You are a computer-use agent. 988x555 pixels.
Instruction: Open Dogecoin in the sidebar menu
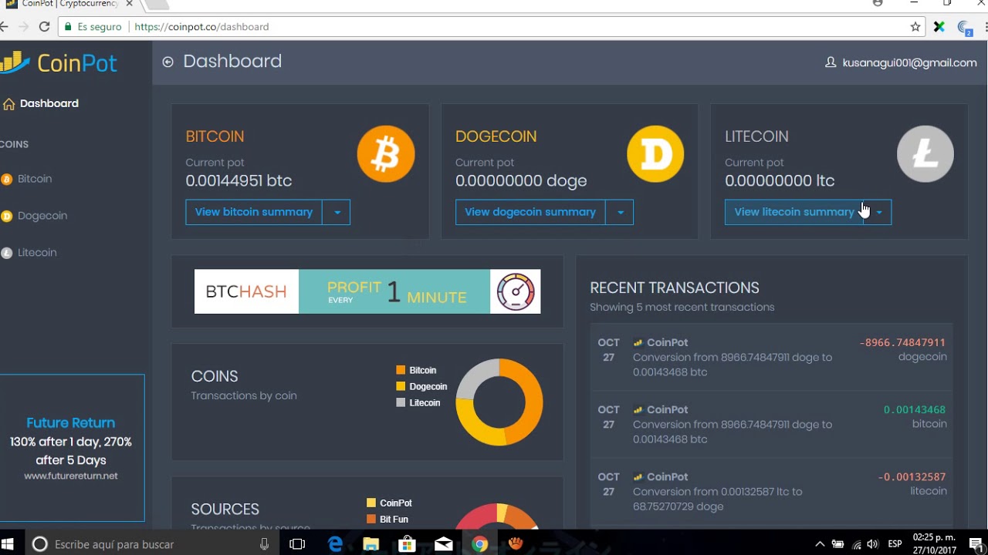(x=42, y=216)
